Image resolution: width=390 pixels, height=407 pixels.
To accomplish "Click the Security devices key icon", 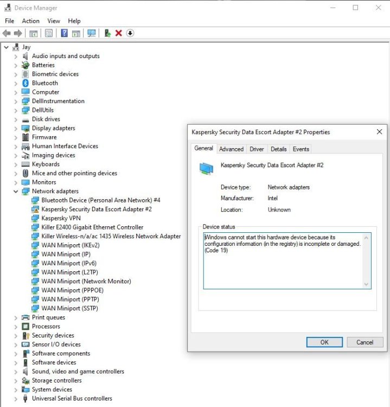I will pyautogui.click(x=25, y=335).
